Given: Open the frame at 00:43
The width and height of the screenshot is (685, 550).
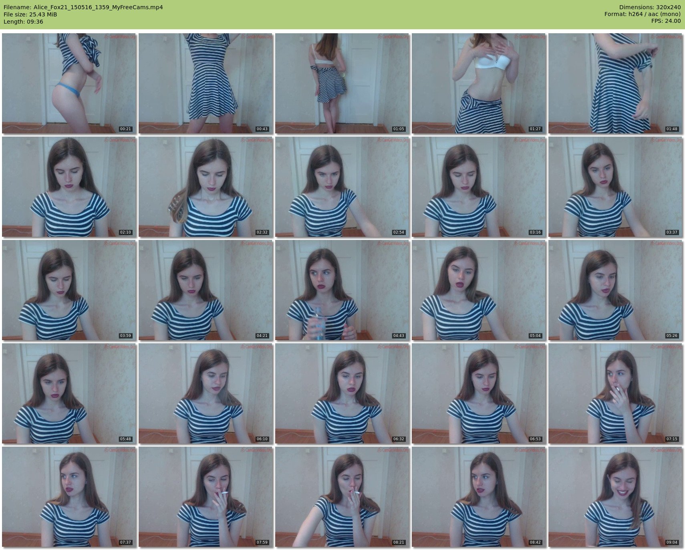Looking at the screenshot, I should coord(205,83).
